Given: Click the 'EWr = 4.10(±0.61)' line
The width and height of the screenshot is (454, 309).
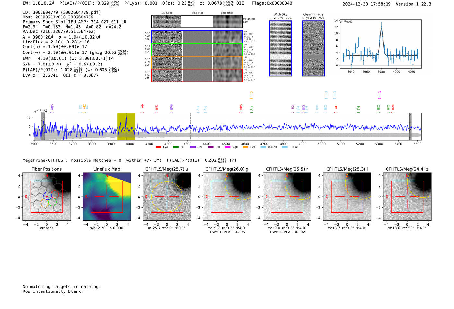Looking at the screenshot, I should point(68,58).
